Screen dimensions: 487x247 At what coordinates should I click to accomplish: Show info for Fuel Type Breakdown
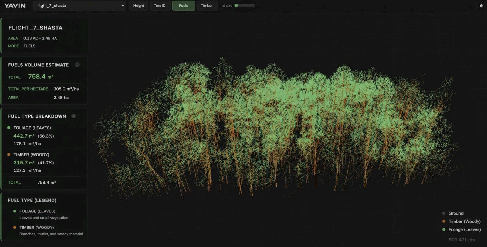(x=73, y=116)
